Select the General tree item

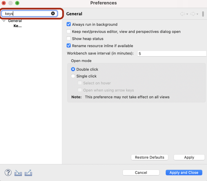pyautogui.click(x=15, y=21)
